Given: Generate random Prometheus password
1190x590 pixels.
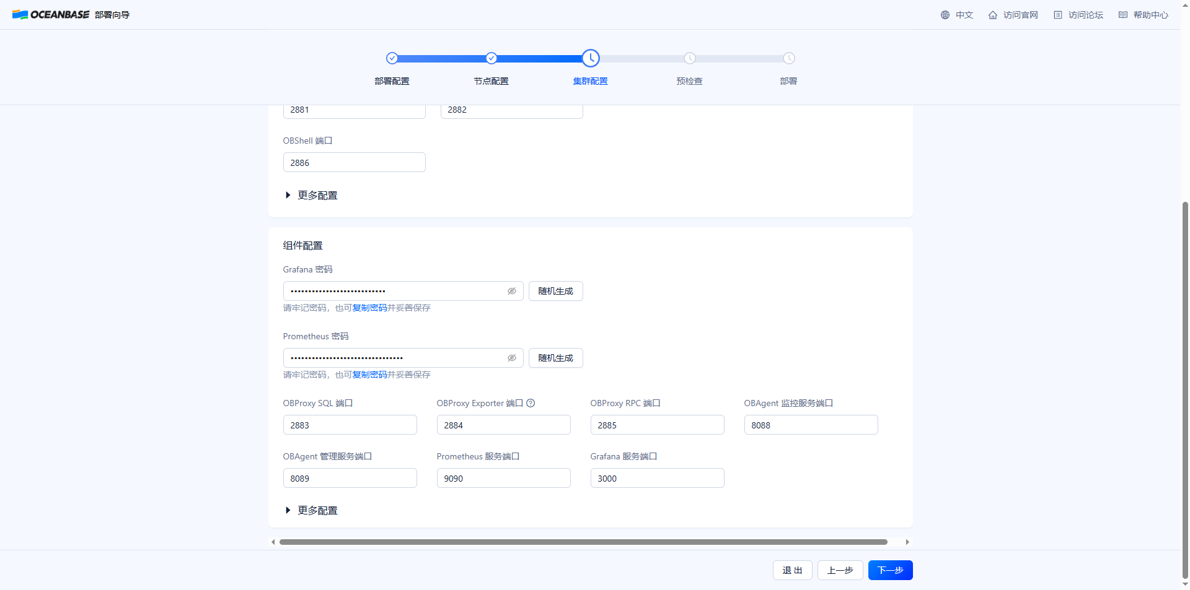Looking at the screenshot, I should [556, 358].
